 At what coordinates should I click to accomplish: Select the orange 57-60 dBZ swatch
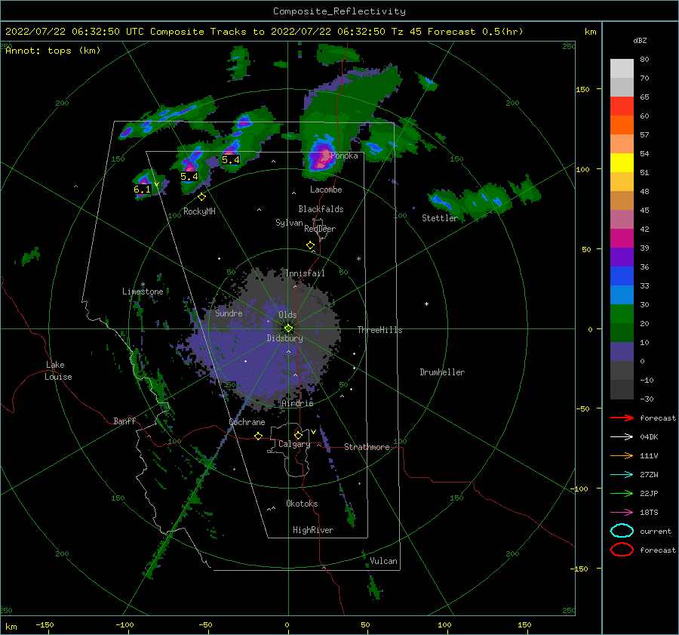pyautogui.click(x=622, y=125)
